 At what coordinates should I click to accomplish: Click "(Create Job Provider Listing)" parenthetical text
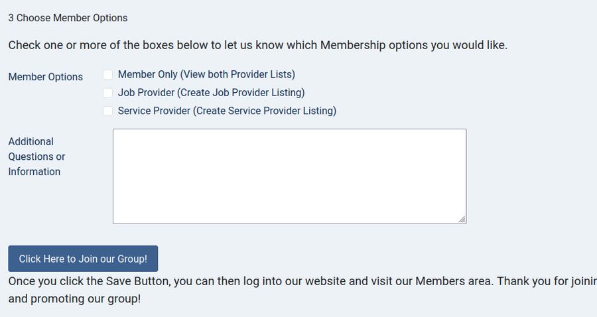241,93
